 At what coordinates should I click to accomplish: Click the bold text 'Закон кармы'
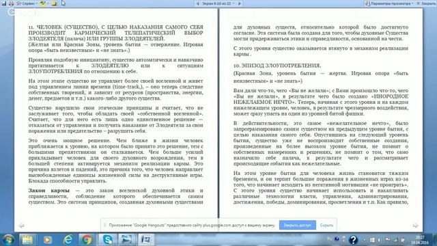tap(49, 191)
